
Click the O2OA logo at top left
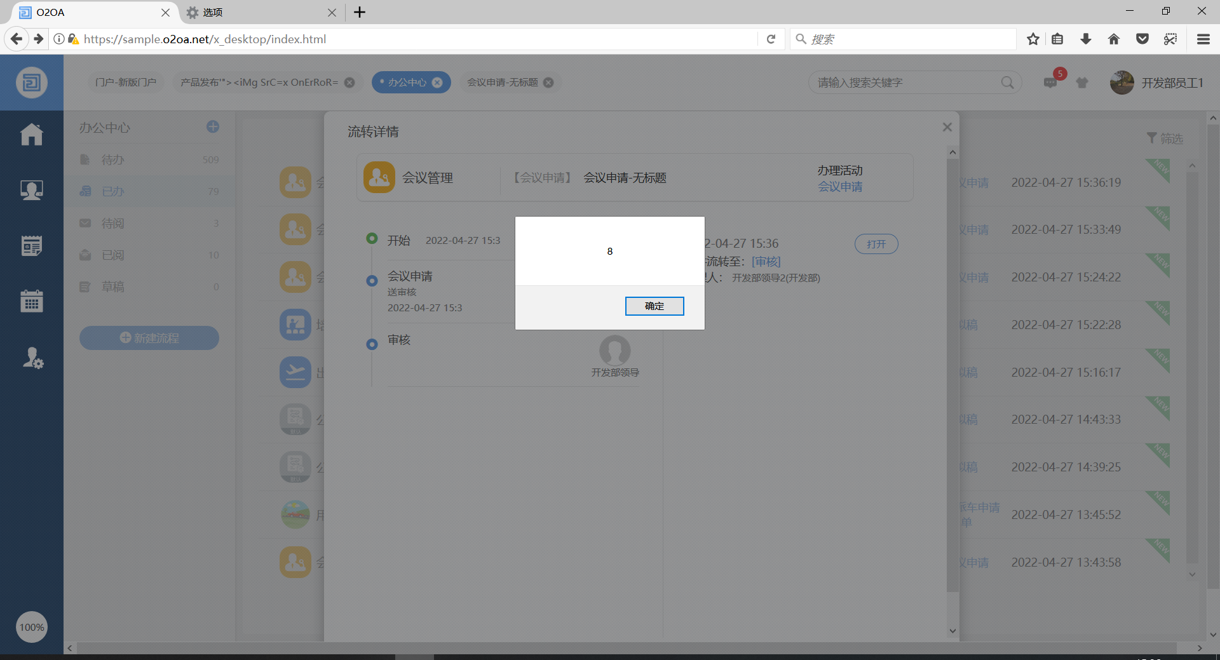32,83
